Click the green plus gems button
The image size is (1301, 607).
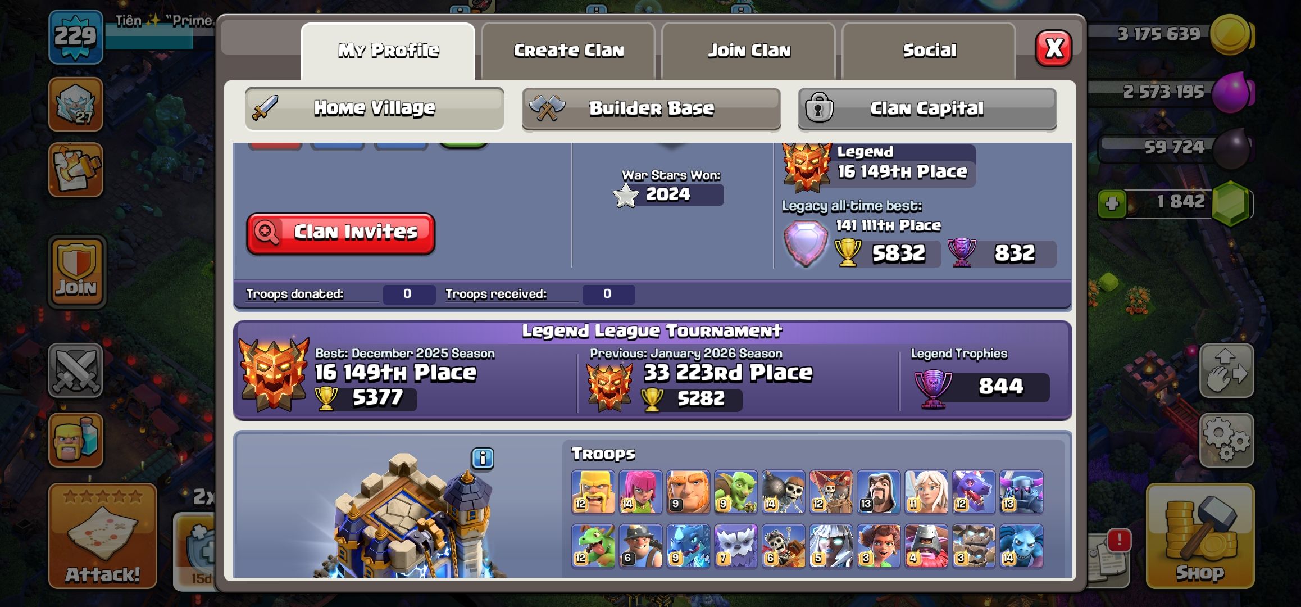(x=1112, y=204)
